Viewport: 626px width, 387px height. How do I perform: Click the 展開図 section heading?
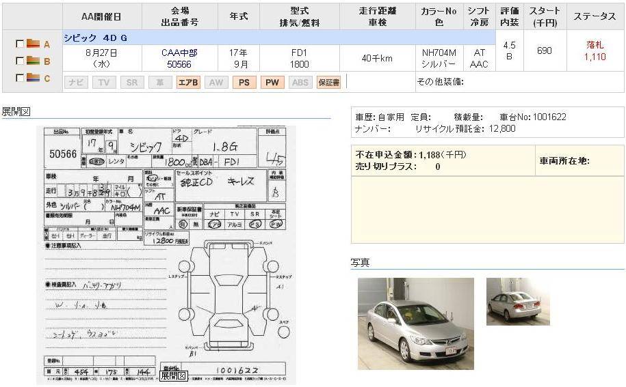(x=16, y=111)
